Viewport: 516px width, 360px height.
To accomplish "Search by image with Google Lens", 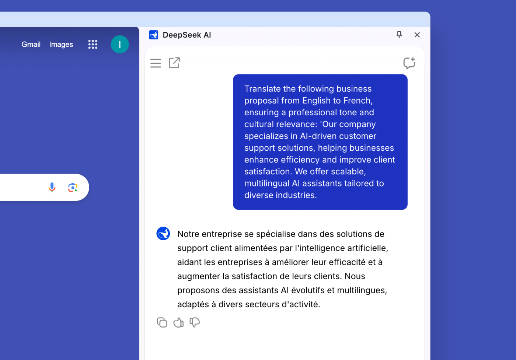I will point(73,188).
